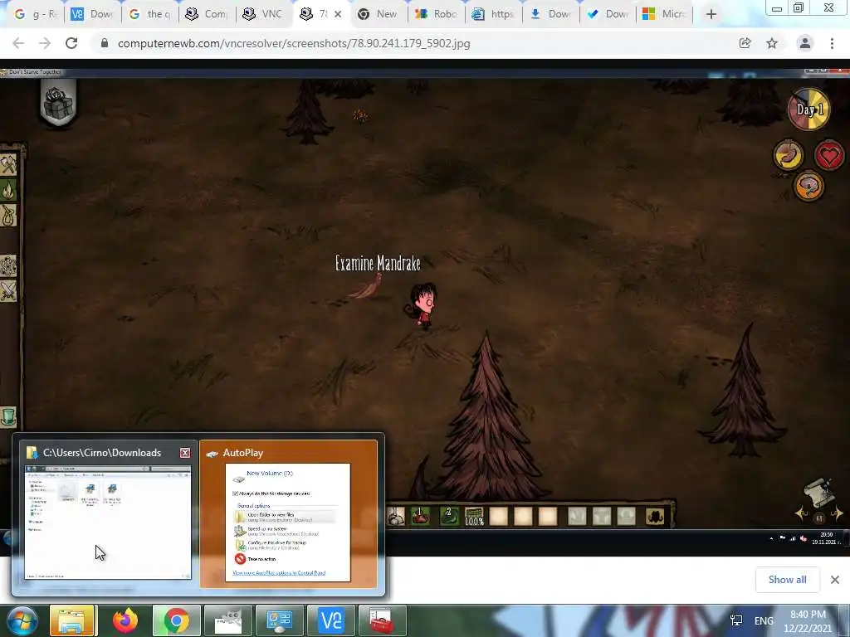
Task: Select the Tools crafting tab (axe icon)
Action: click(8, 165)
